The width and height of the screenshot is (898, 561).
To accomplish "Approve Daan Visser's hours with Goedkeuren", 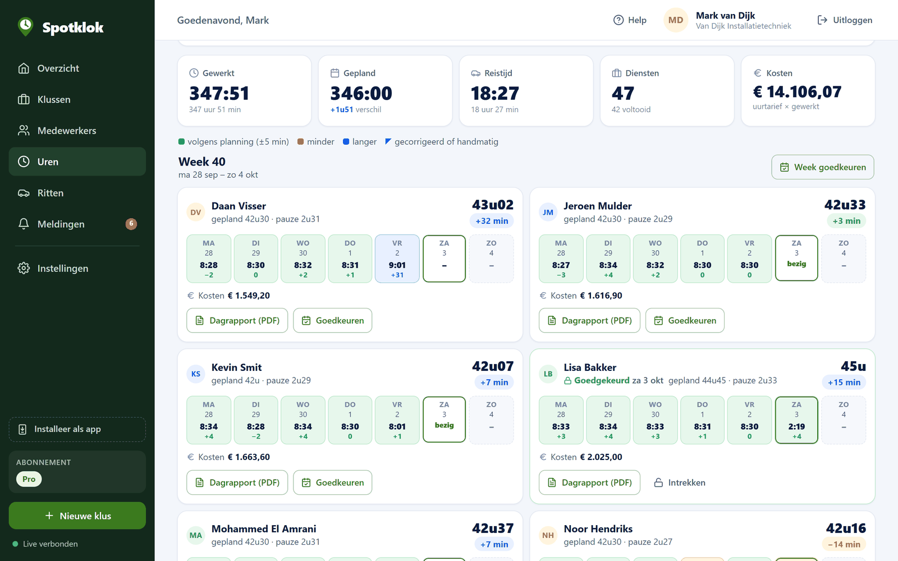I will (x=333, y=320).
